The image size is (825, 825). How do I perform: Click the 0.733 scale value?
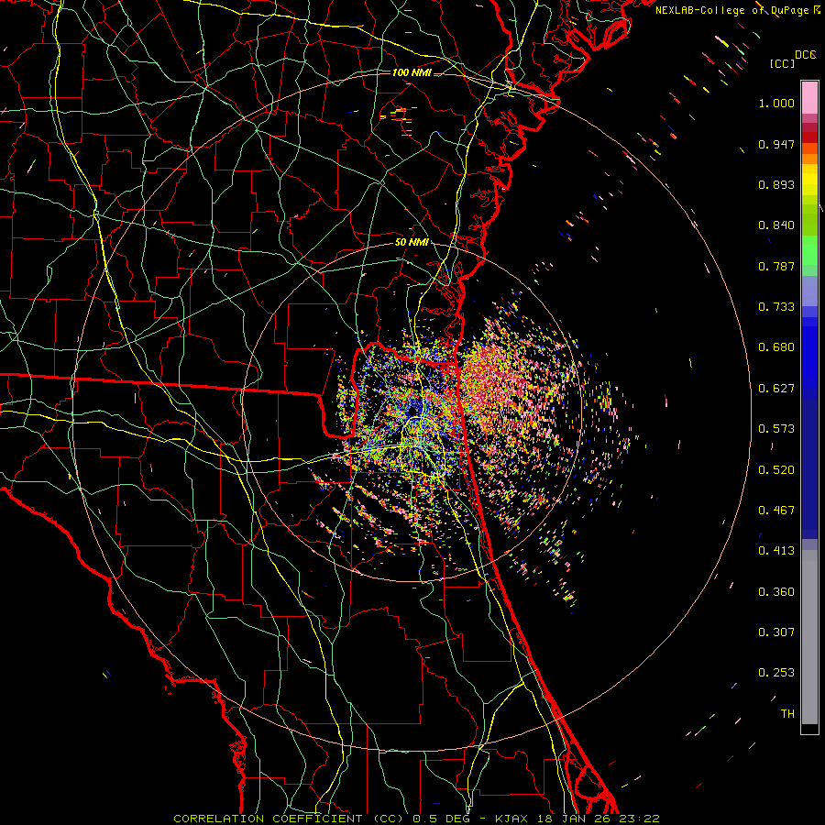(x=776, y=307)
